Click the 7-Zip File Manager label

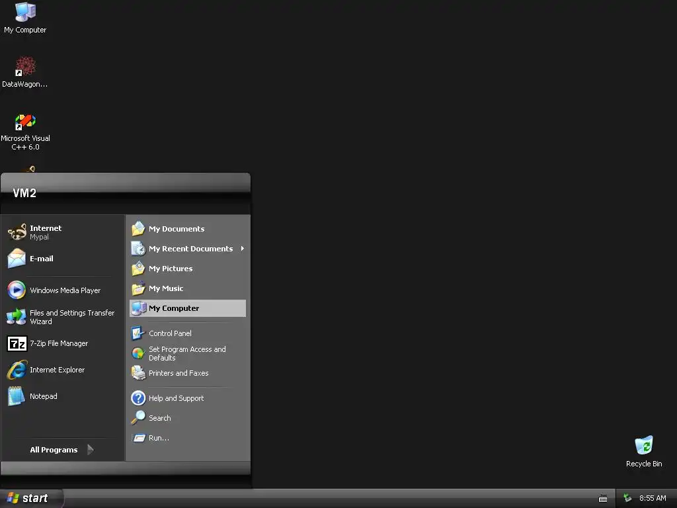pyautogui.click(x=59, y=343)
